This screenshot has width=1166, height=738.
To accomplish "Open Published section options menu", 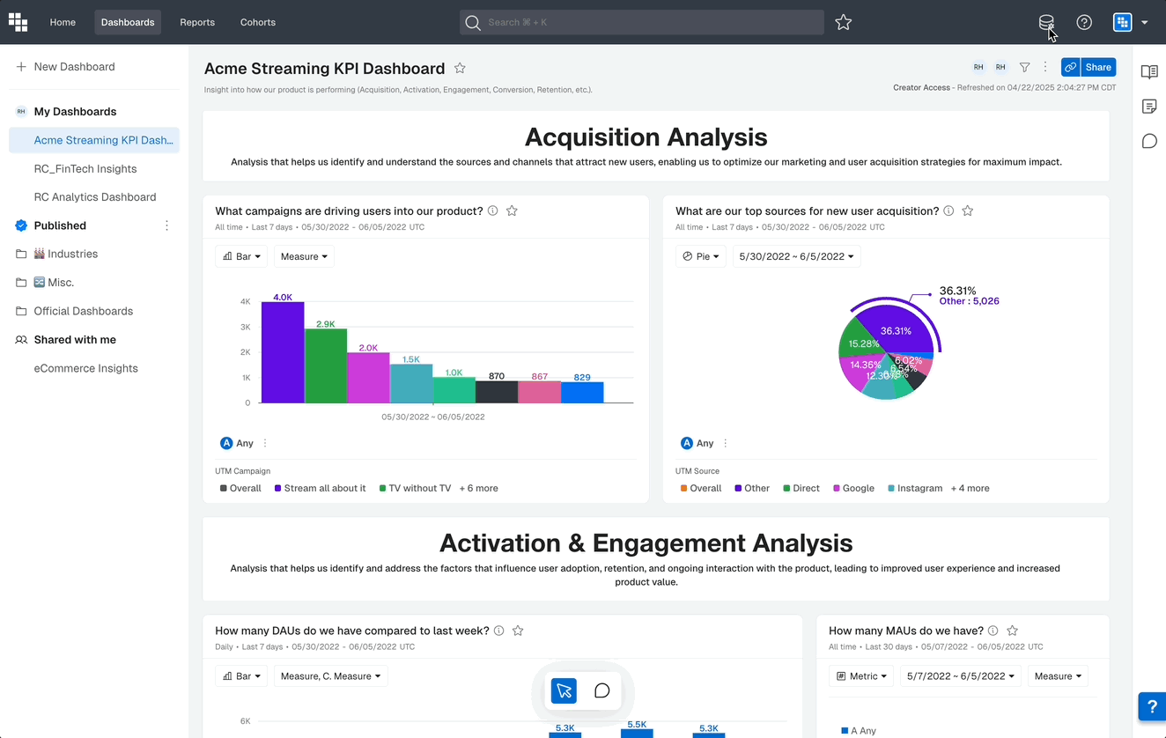I will (x=166, y=225).
